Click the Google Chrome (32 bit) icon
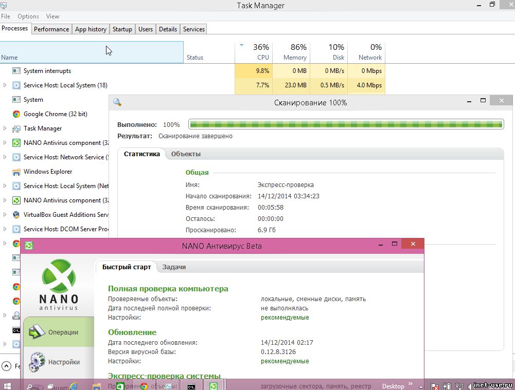 (16, 114)
